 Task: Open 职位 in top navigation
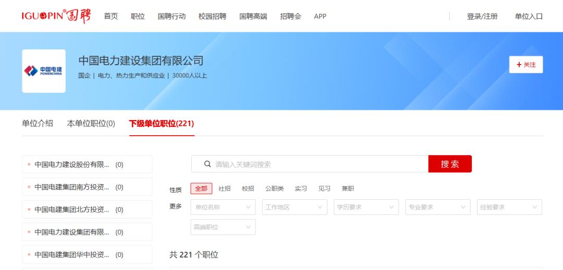tap(138, 16)
